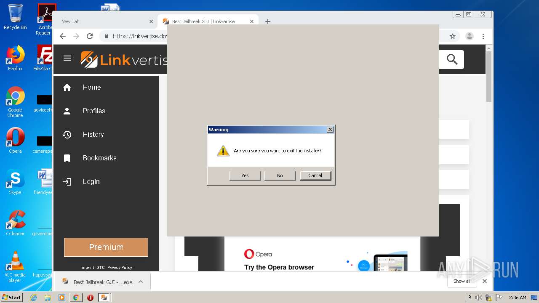The width and height of the screenshot is (539, 303).
Task: Close the New Tab tab
Action: 151,21
